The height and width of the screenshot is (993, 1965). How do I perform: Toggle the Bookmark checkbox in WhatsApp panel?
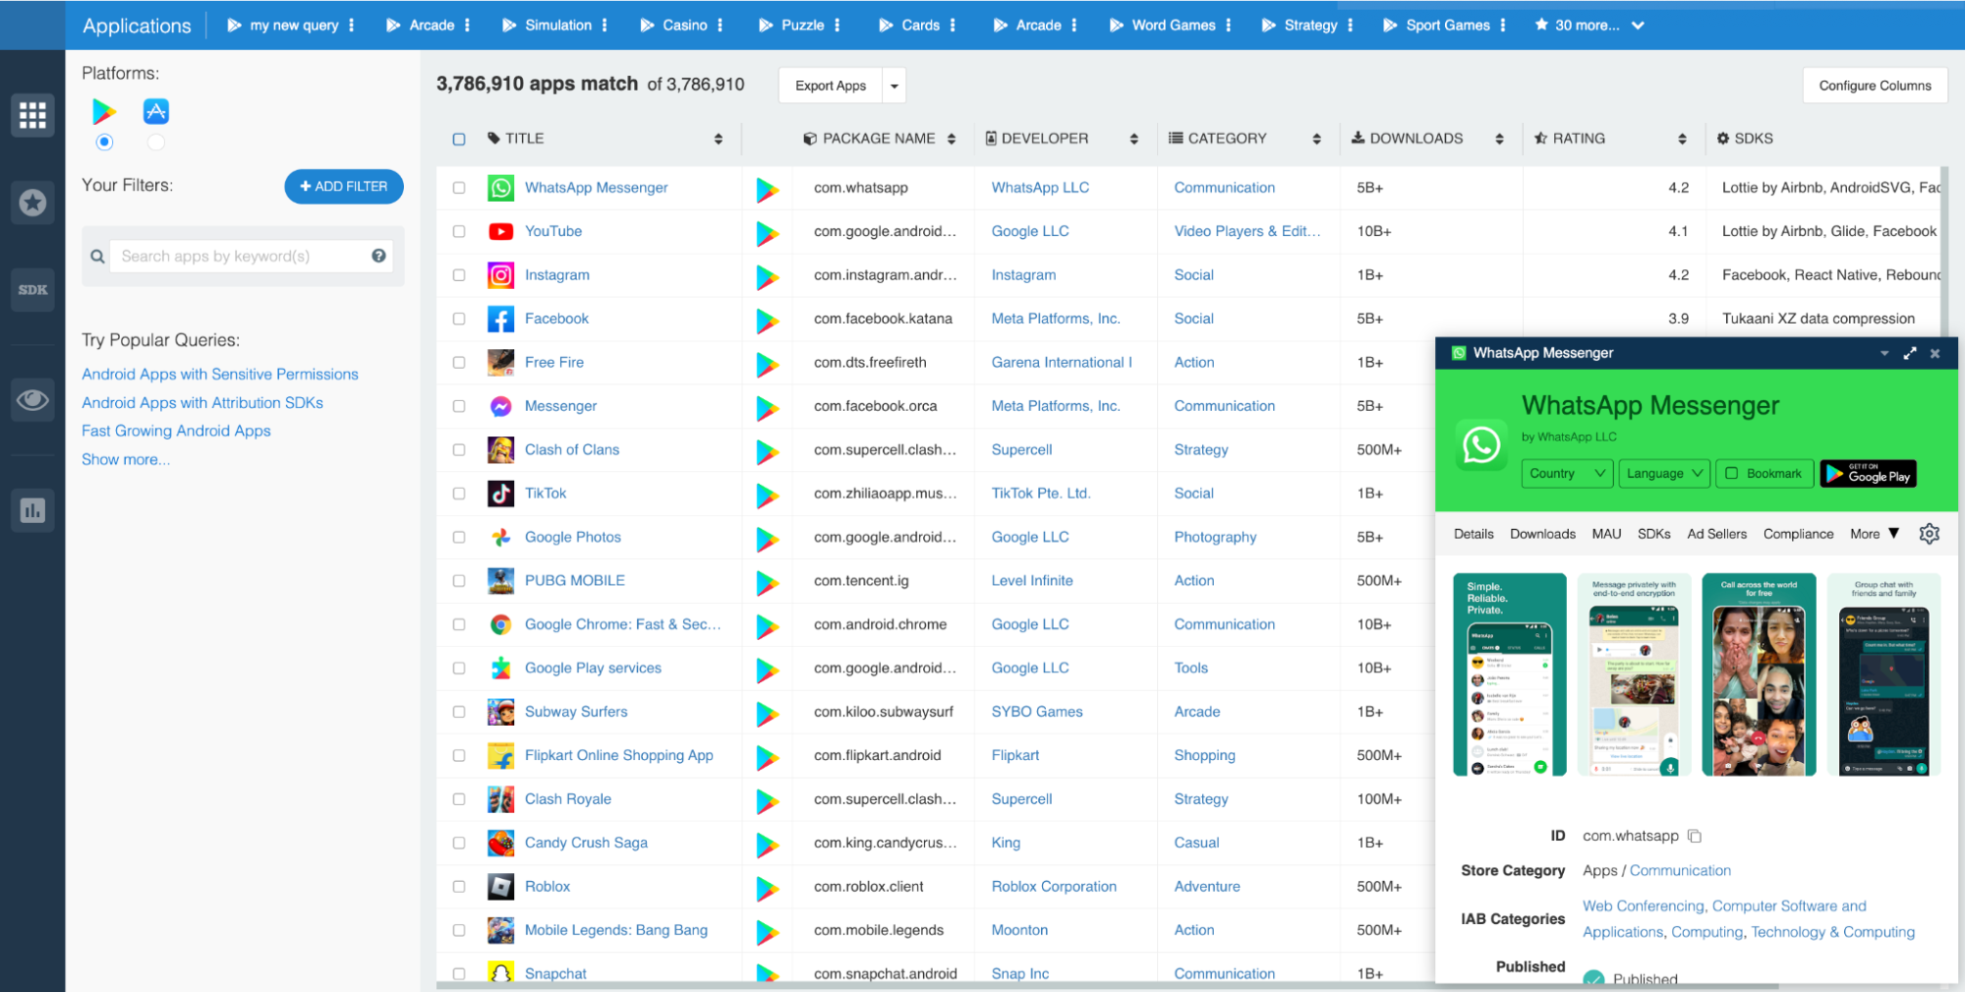click(1732, 474)
